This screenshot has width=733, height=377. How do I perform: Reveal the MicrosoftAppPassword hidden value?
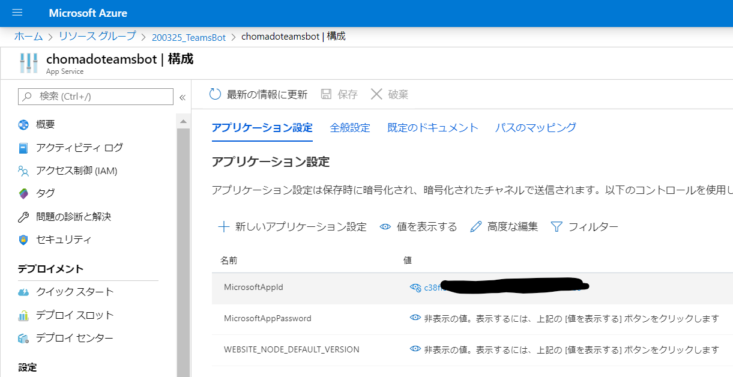coord(415,318)
